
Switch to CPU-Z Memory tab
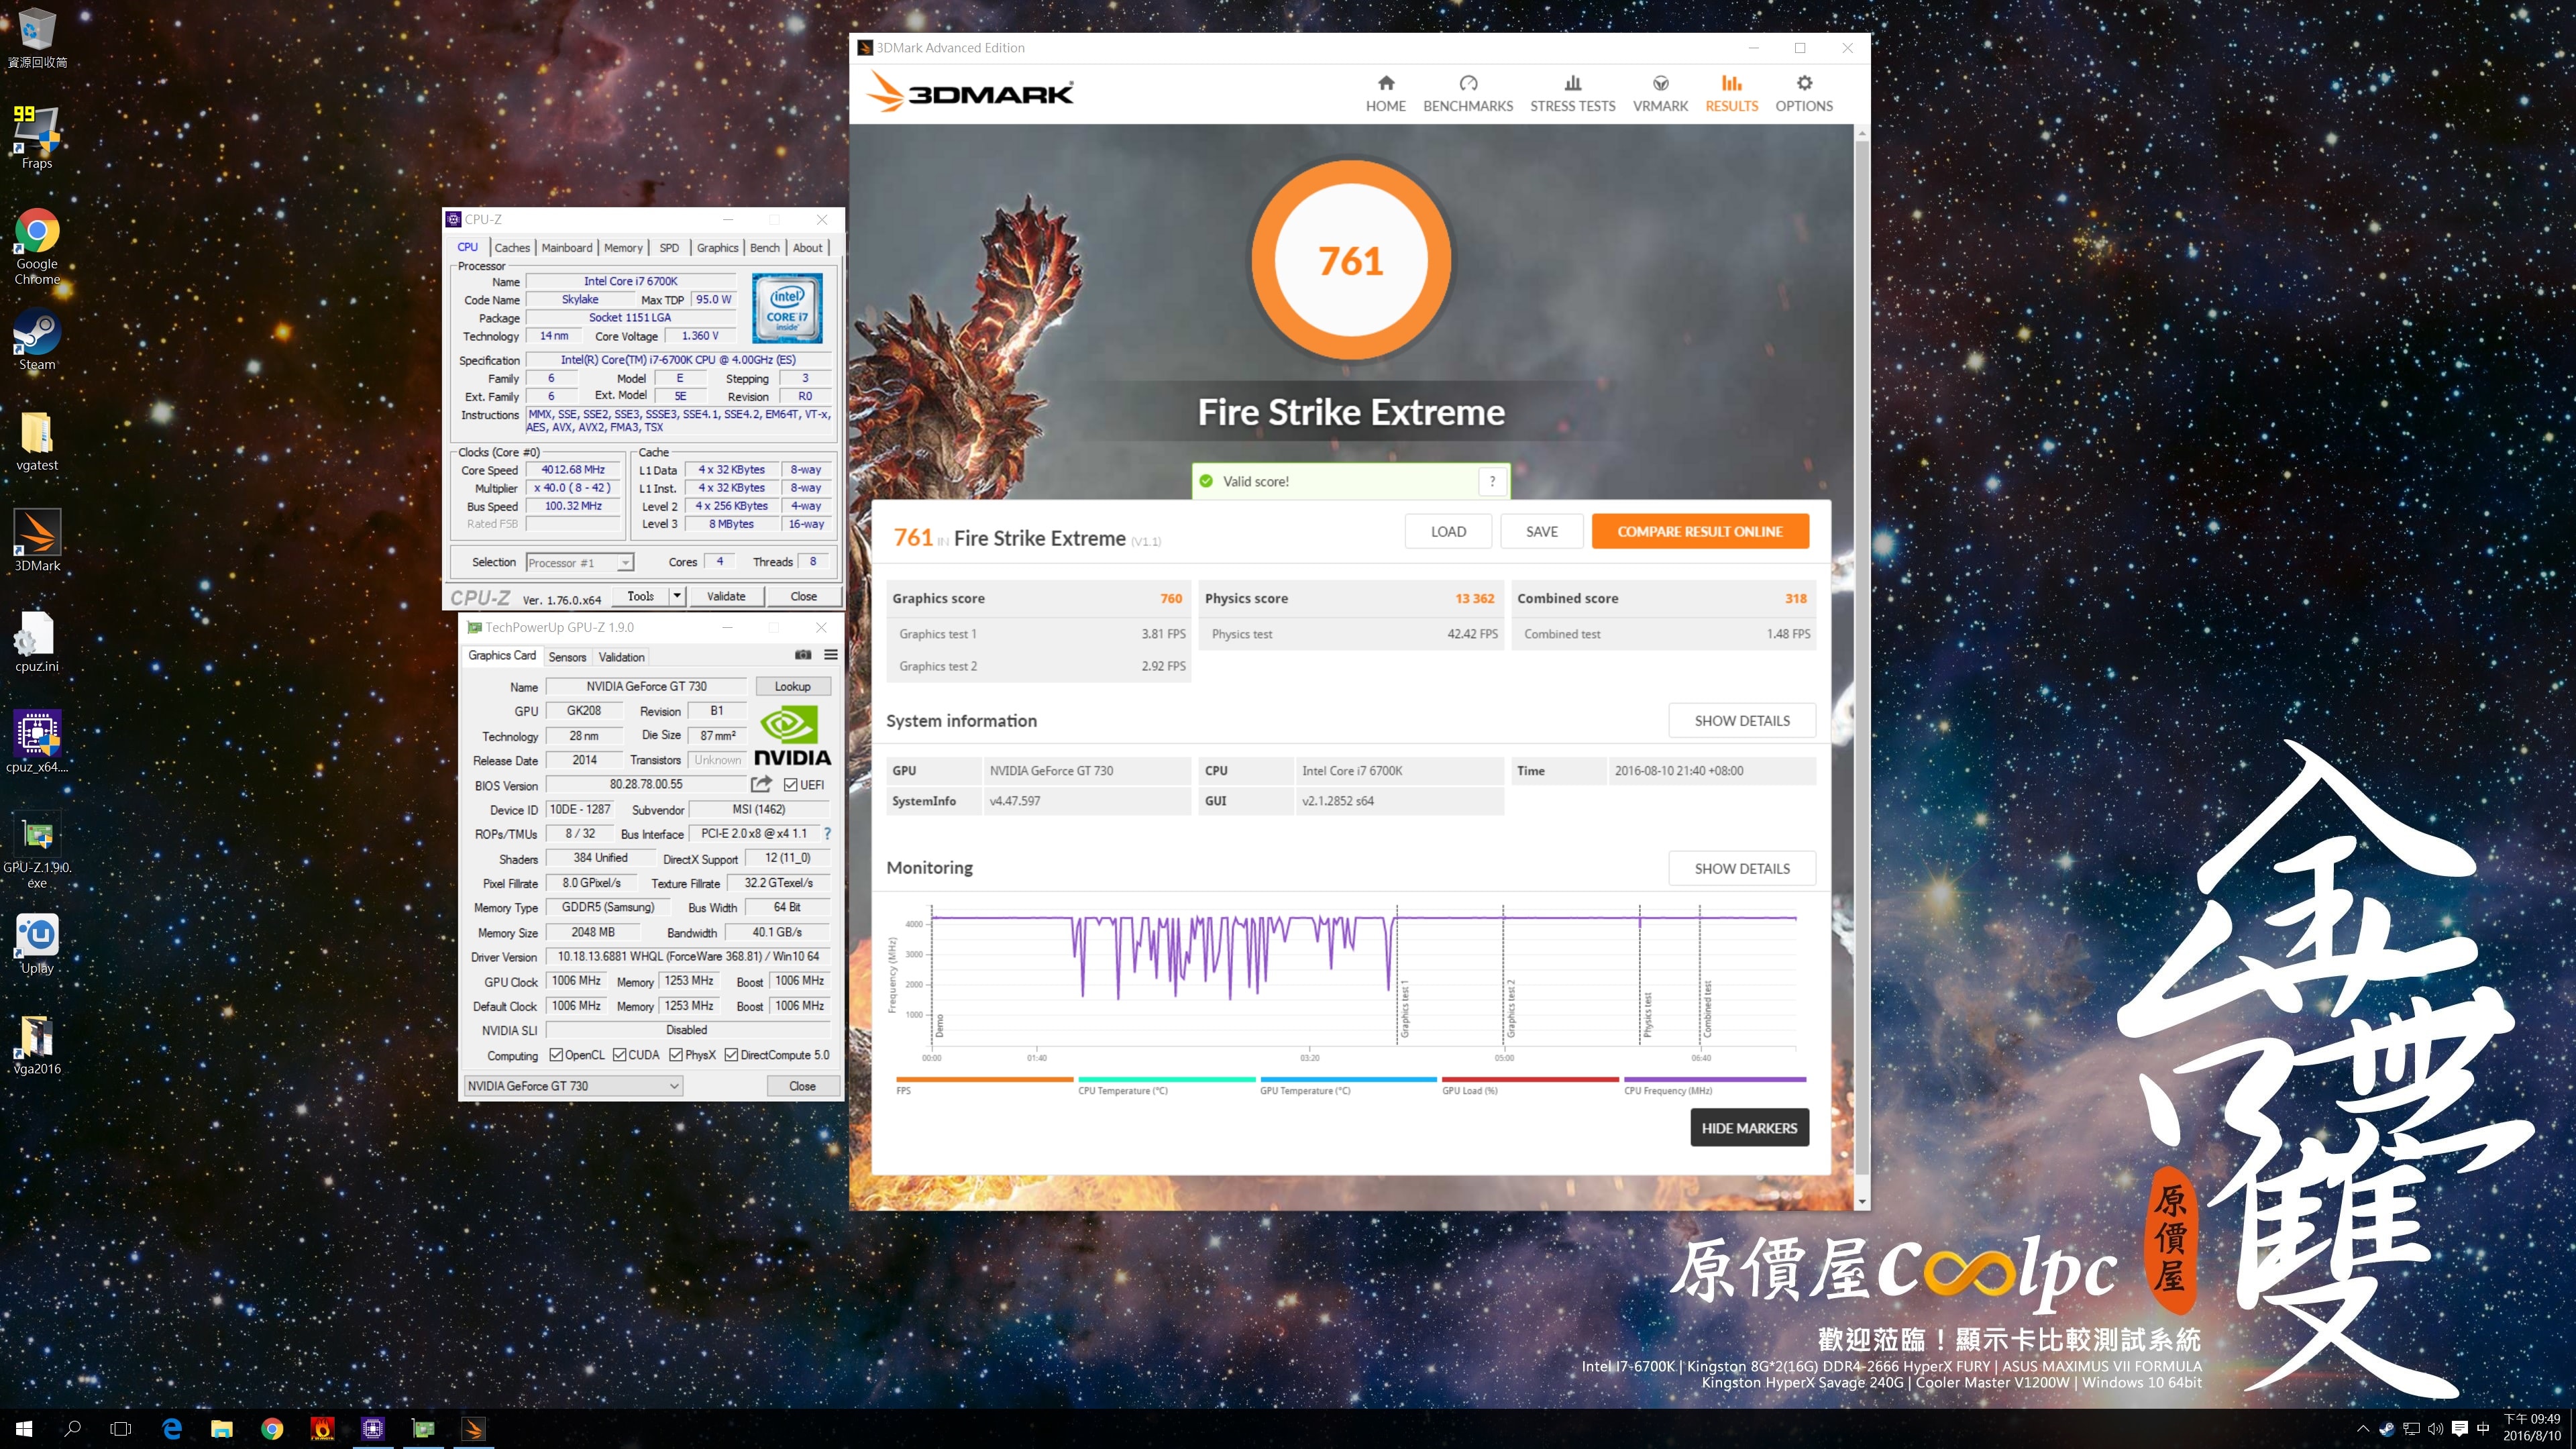[623, 247]
